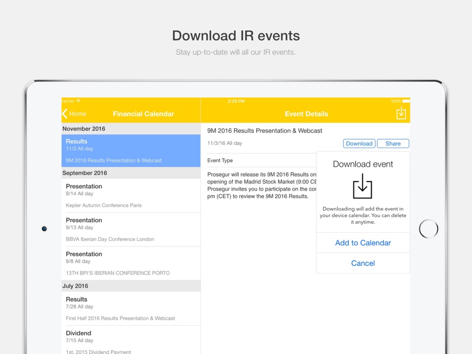Tap the July 2016 section header
Viewport: 472px width, 354px height.
click(131, 286)
